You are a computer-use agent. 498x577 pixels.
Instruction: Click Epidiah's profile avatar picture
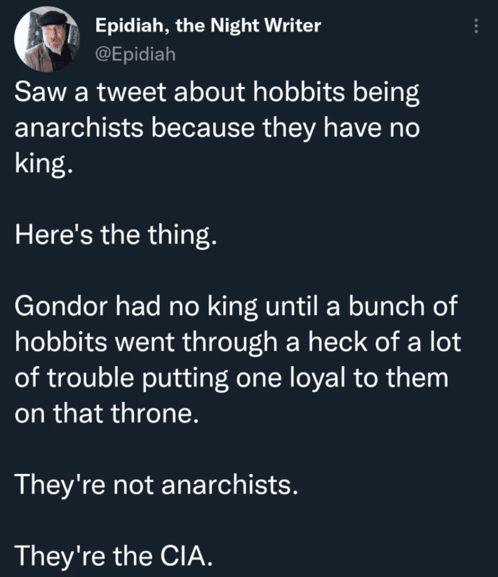coord(46,40)
